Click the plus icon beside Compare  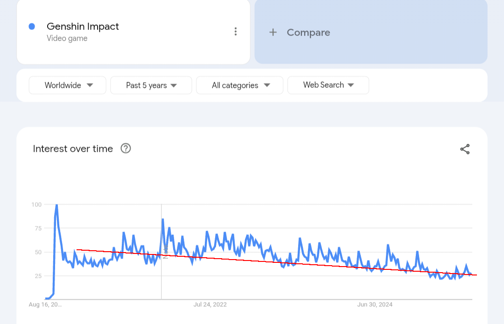click(x=273, y=32)
